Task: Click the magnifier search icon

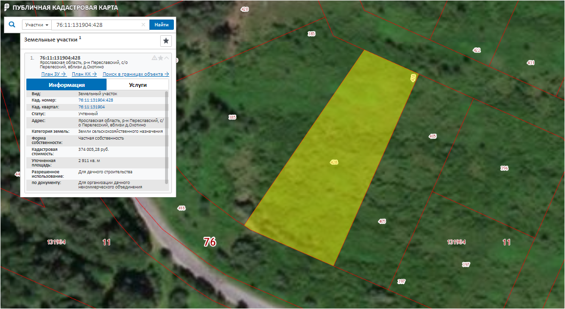Action: tap(12, 25)
